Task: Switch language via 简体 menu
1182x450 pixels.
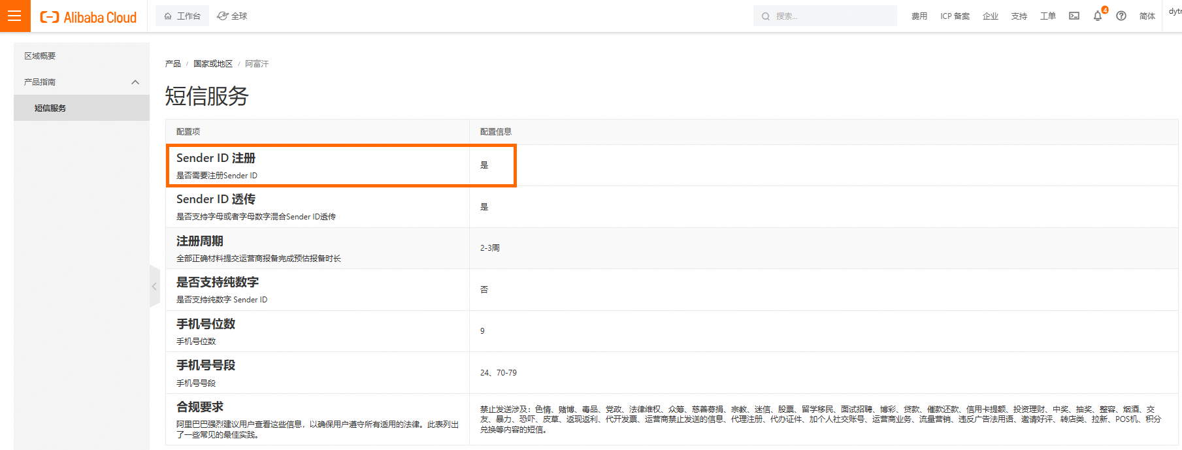Action: [1147, 16]
